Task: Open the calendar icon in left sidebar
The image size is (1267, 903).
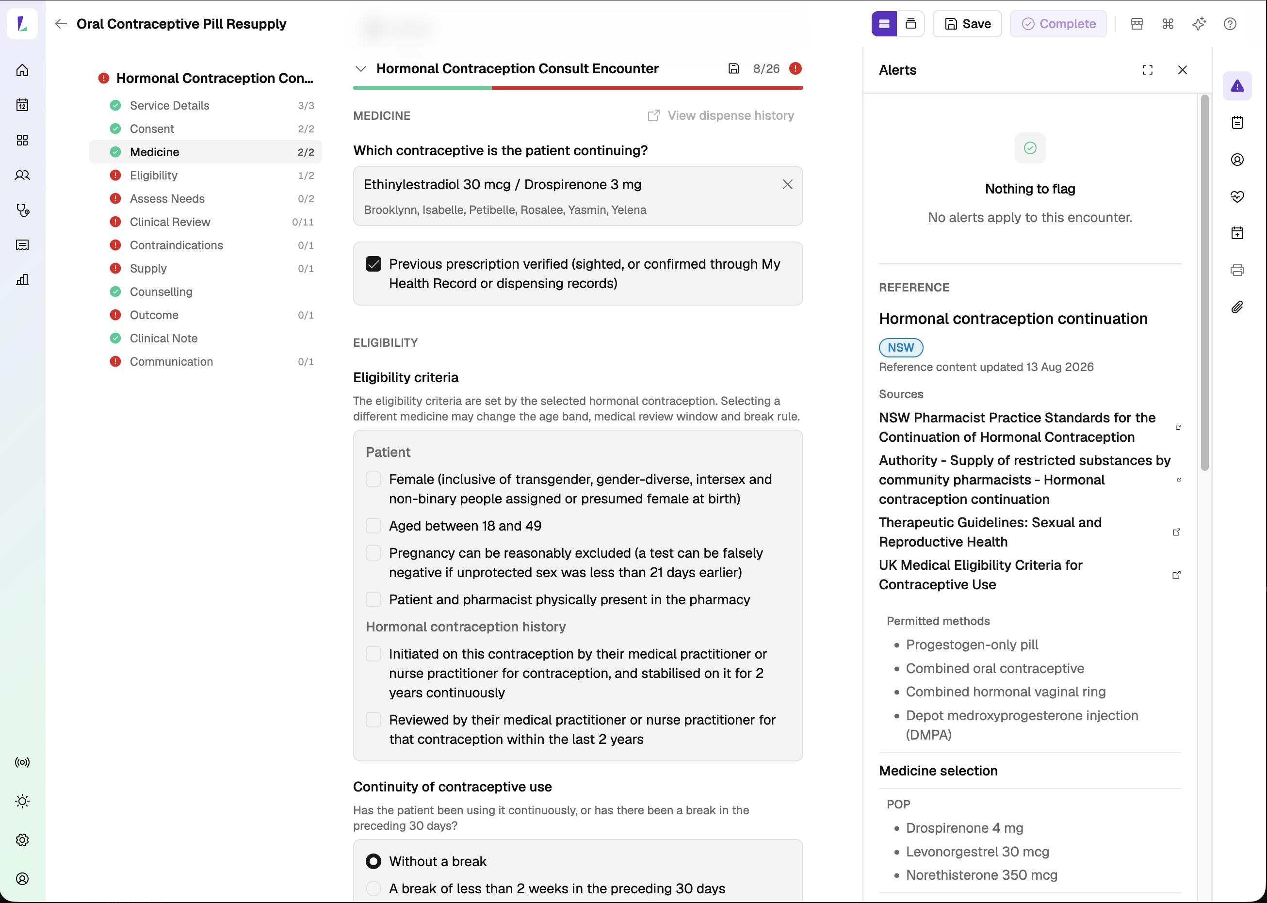Action: pos(22,105)
